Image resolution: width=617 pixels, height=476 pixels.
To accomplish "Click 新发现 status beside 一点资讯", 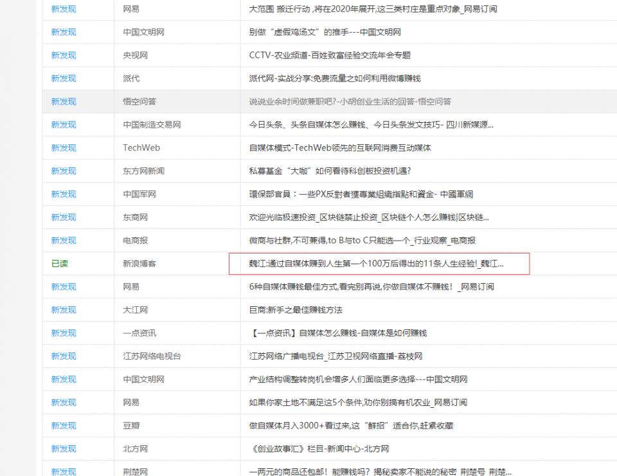I will coord(64,333).
